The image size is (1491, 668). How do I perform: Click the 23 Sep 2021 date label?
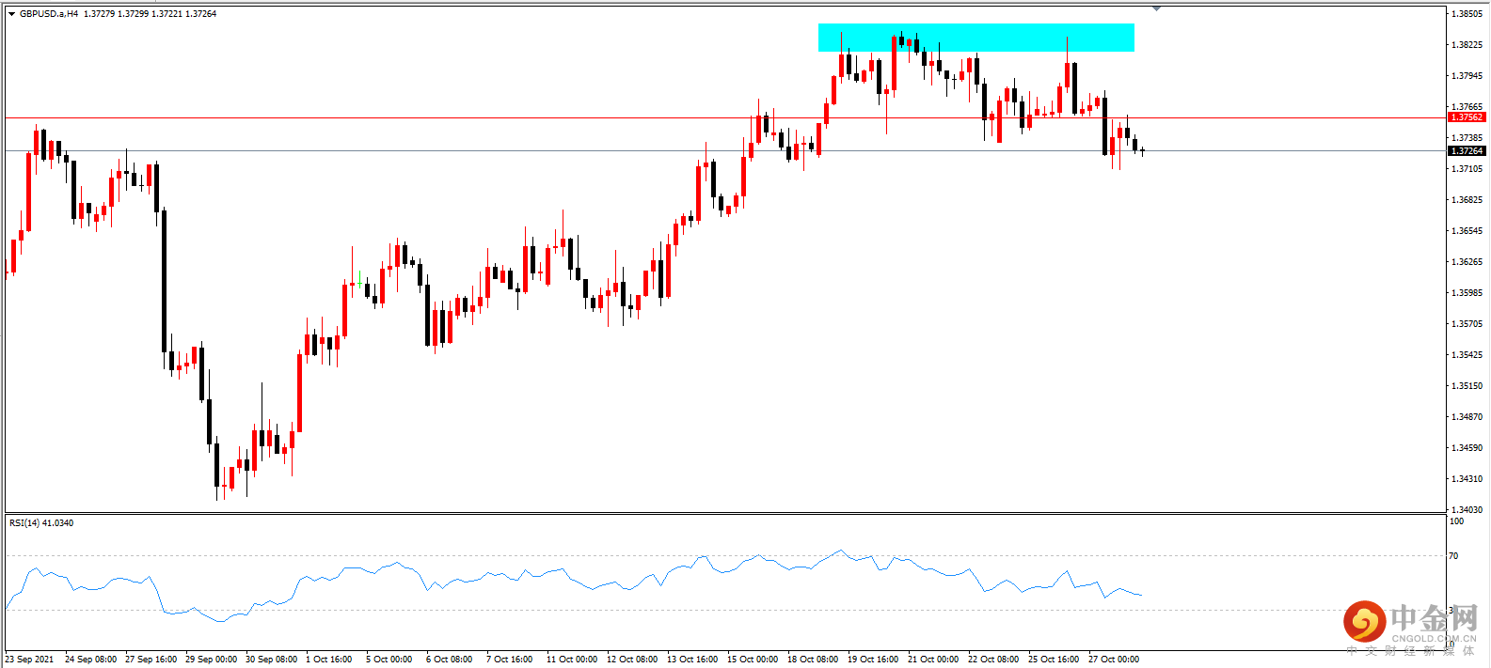pos(29,660)
